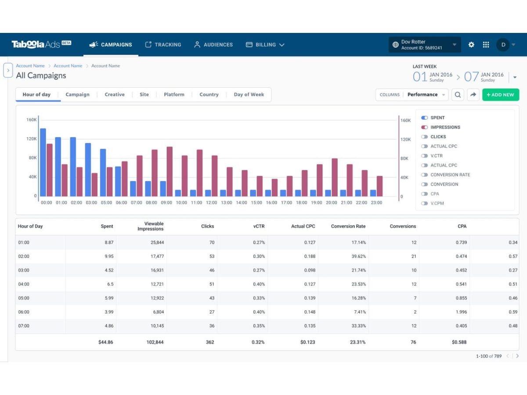Open the user avatar dropdown arrow
This screenshot has height=395, width=527.
(x=513, y=45)
